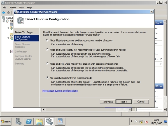This screenshot has width=168, height=126.
Task: Collapse the top cluster tree node
Action: pos(4,21)
